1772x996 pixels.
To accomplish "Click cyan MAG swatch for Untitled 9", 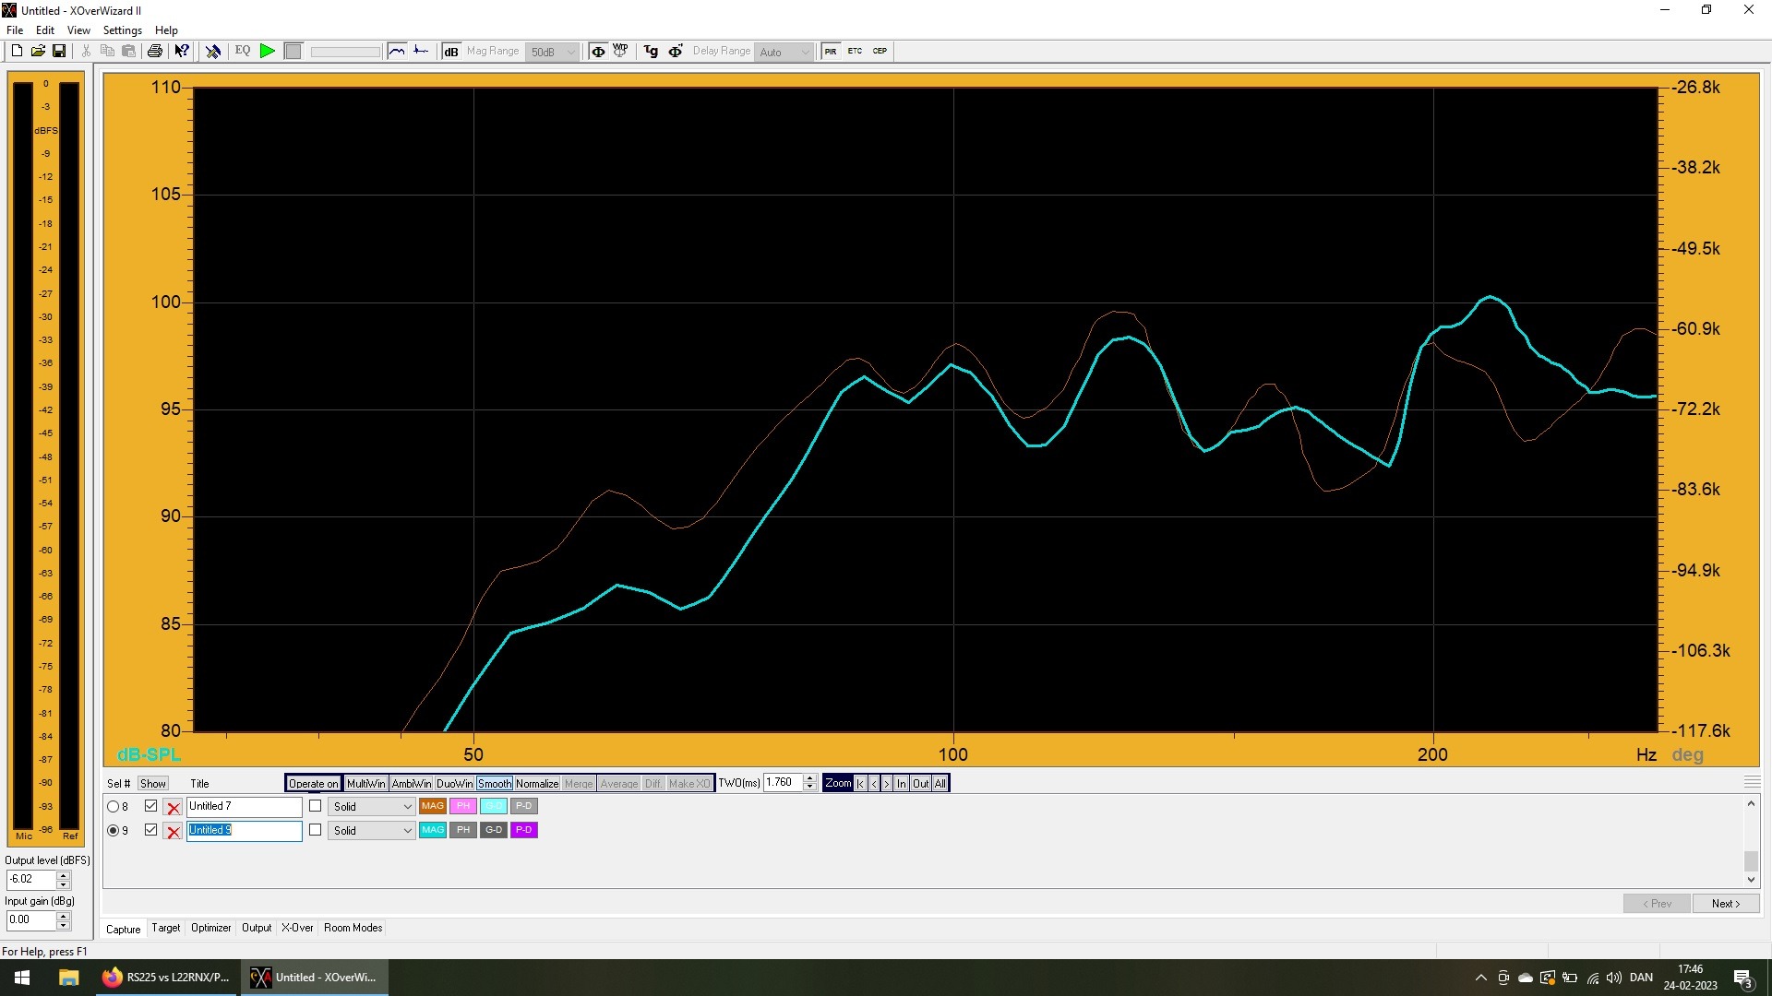I will click(433, 830).
